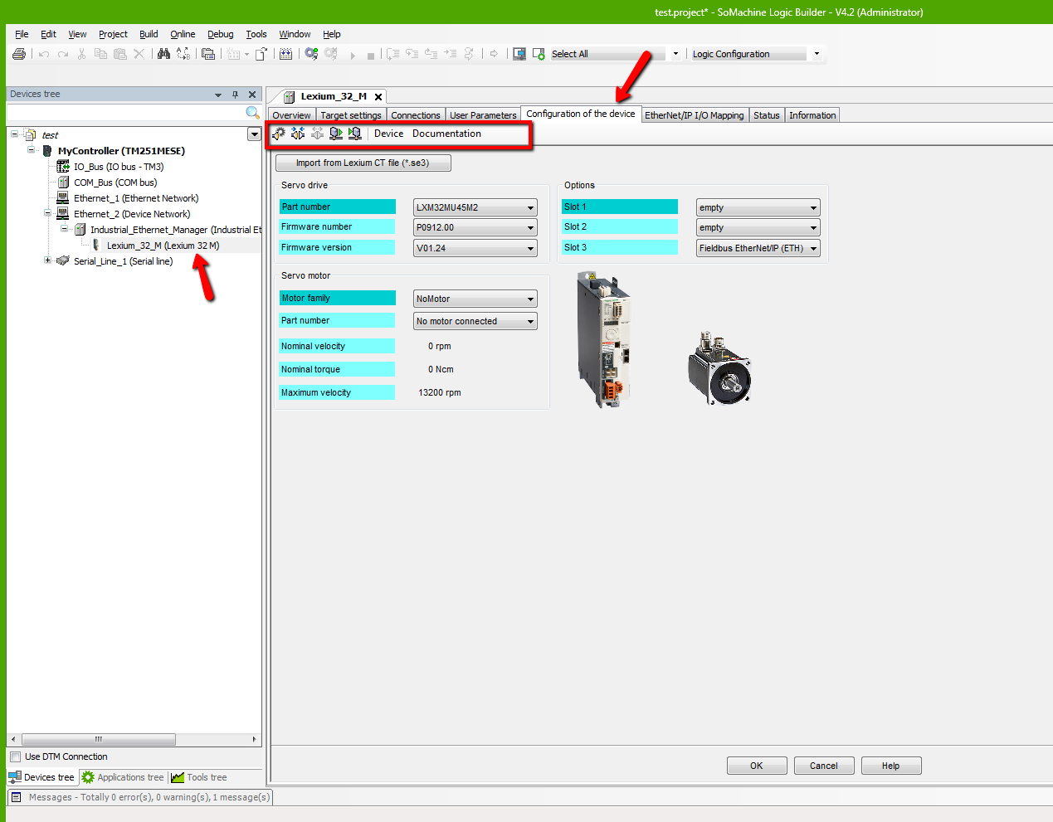Click the Stop square icon
Viewport: 1053px width, 822px height.
click(371, 56)
